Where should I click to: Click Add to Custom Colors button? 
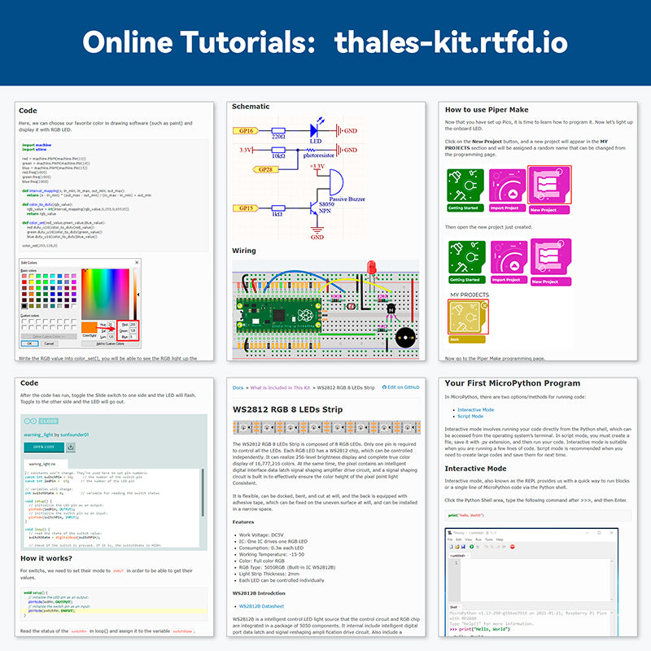[110, 343]
